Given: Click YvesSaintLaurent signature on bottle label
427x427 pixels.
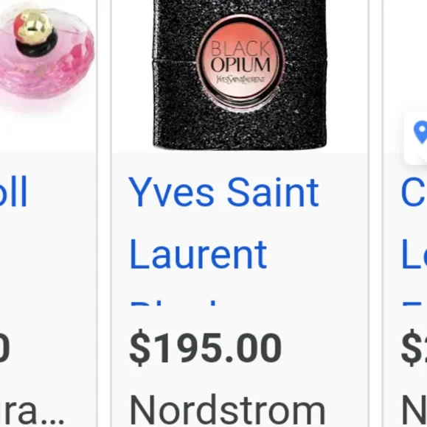Looking at the screenshot, I should [x=240, y=80].
